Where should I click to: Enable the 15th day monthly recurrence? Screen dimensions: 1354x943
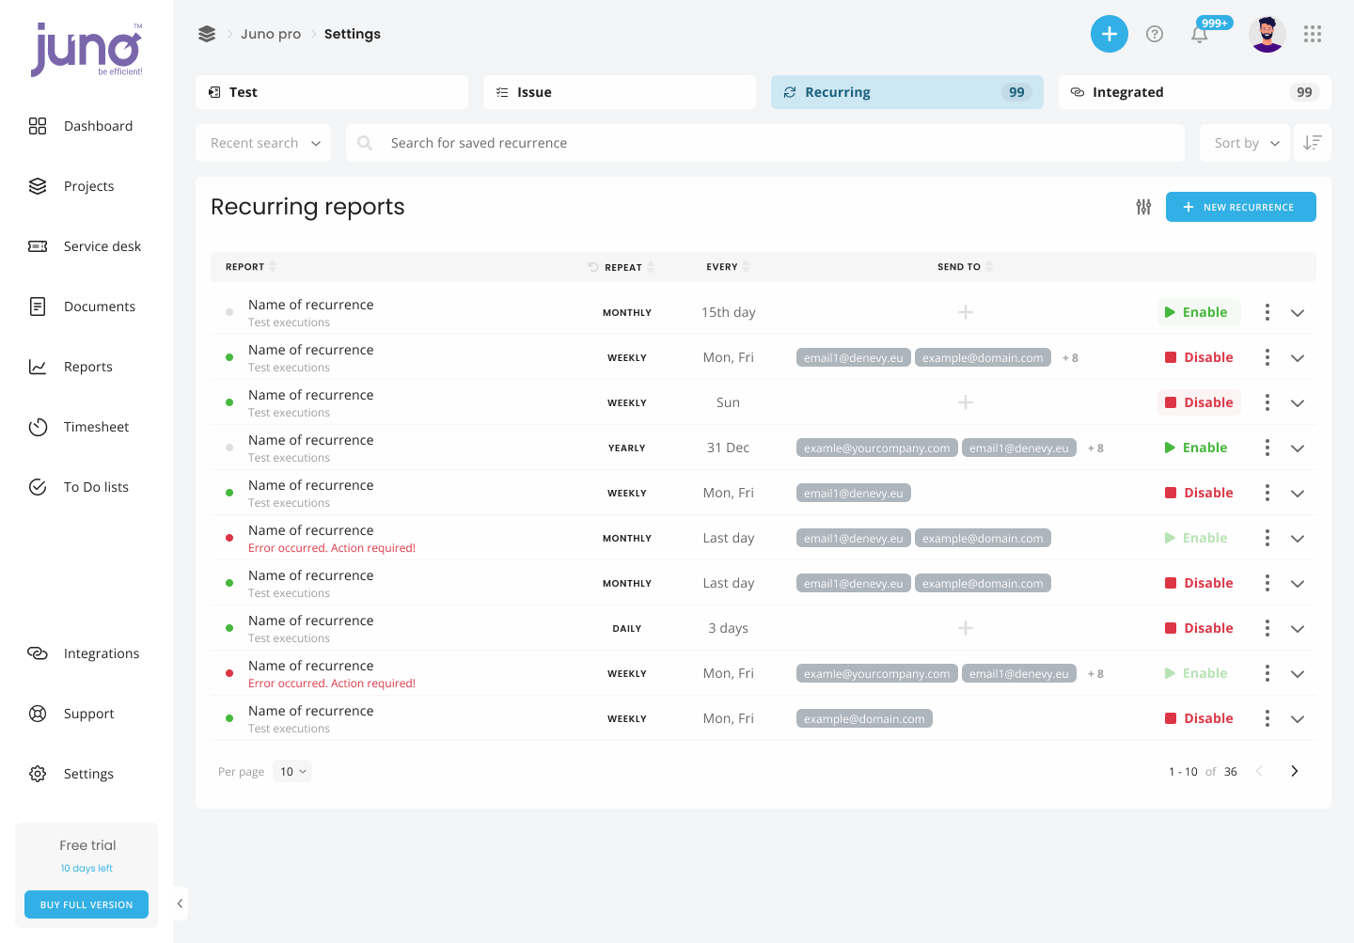pos(1199,312)
